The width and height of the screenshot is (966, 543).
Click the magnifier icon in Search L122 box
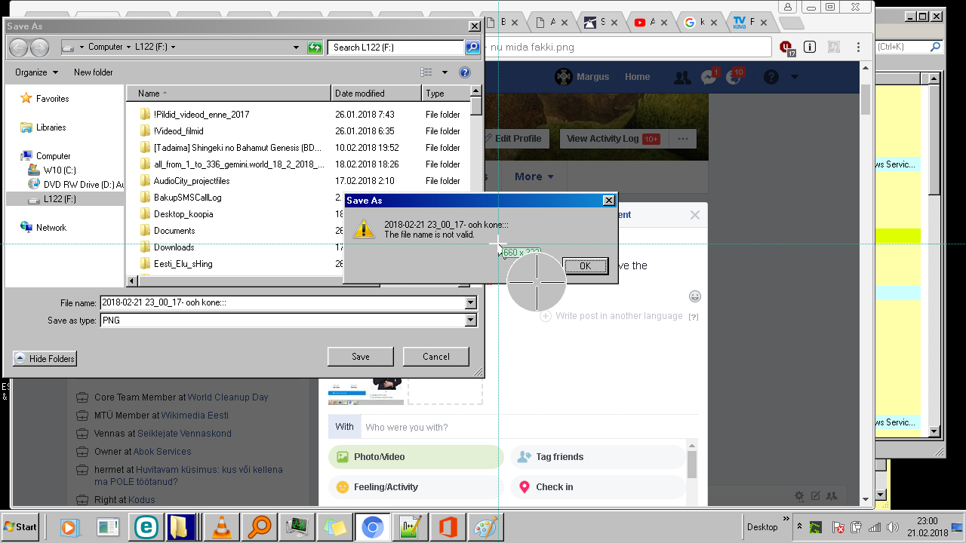tap(472, 48)
